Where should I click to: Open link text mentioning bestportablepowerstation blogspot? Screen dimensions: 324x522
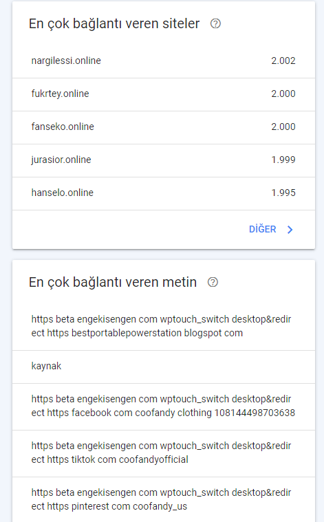164,326
